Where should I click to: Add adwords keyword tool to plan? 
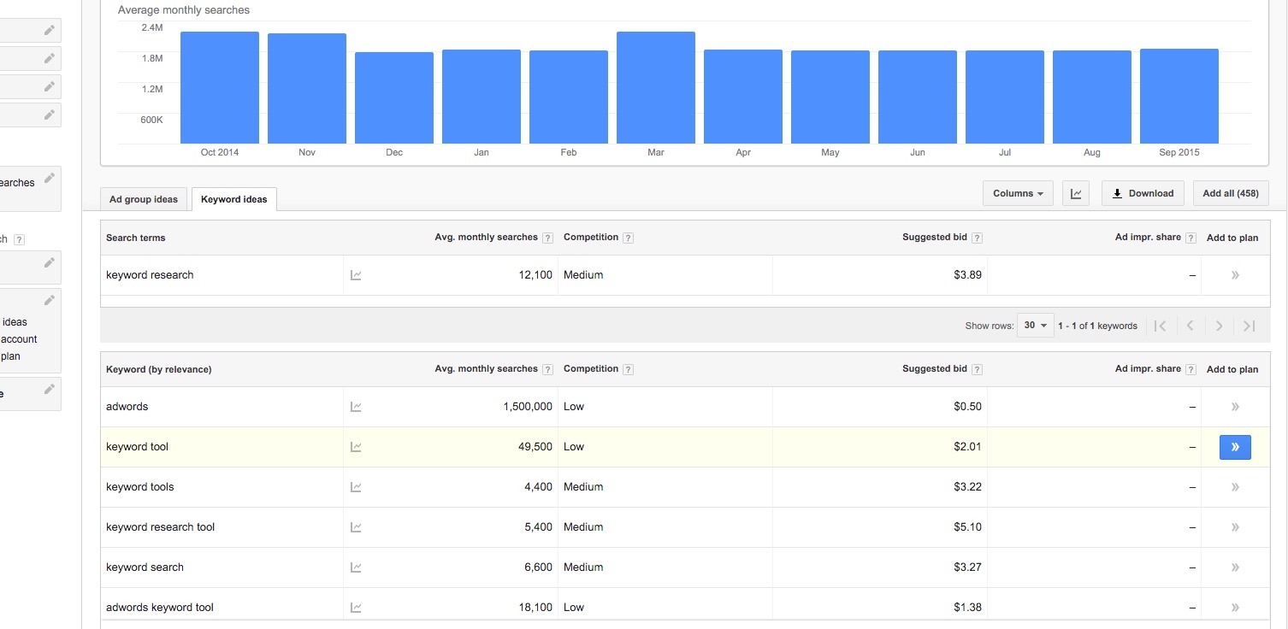point(1235,608)
